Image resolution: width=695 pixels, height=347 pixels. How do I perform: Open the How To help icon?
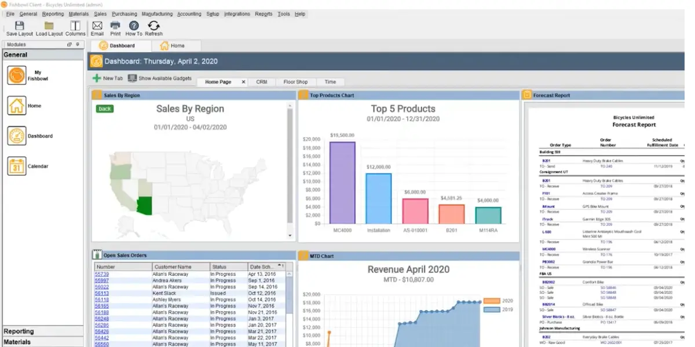[134, 25]
